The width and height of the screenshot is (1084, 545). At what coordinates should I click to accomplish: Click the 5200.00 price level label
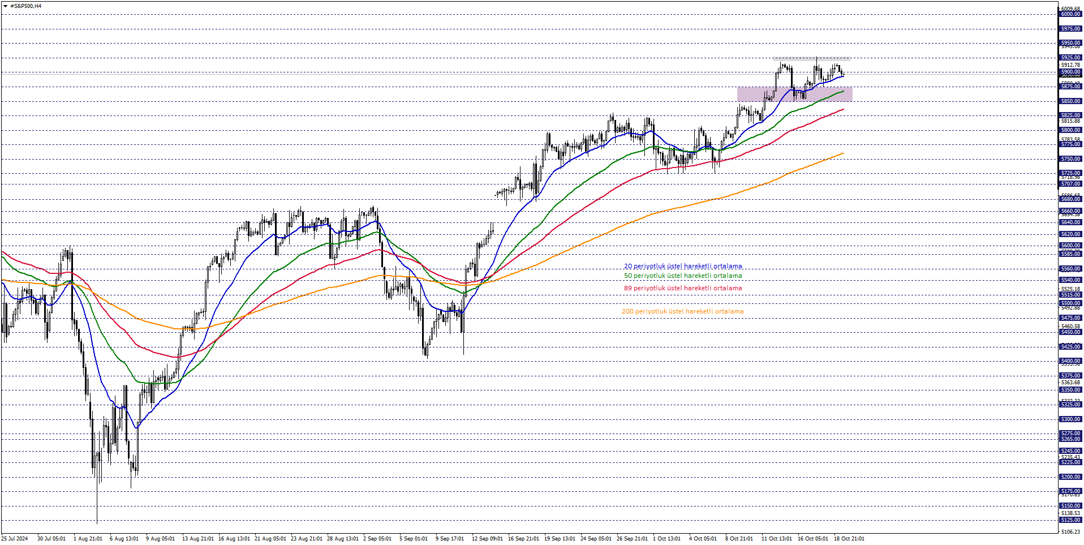click(x=1070, y=477)
